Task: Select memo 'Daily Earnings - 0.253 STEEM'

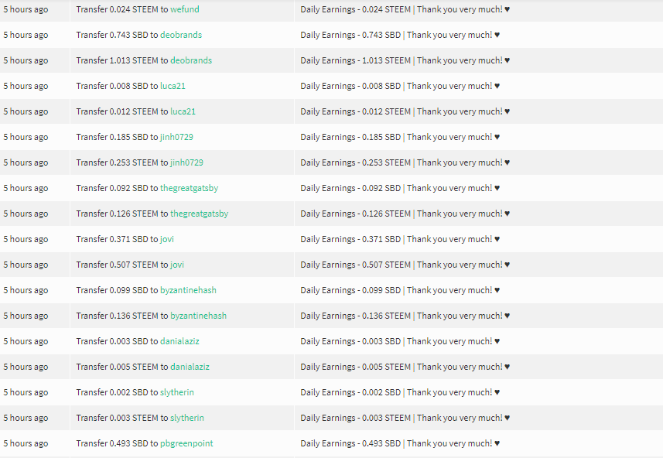Action: pyautogui.click(x=356, y=162)
